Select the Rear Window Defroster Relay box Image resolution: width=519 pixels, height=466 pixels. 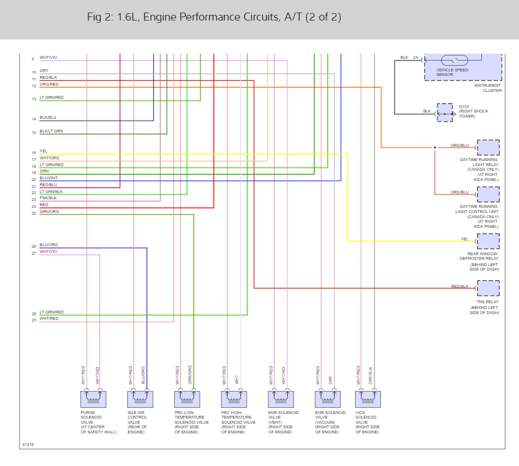click(488, 241)
